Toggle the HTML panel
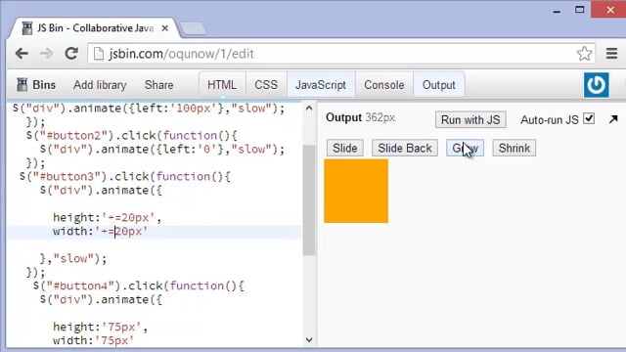 tap(222, 85)
